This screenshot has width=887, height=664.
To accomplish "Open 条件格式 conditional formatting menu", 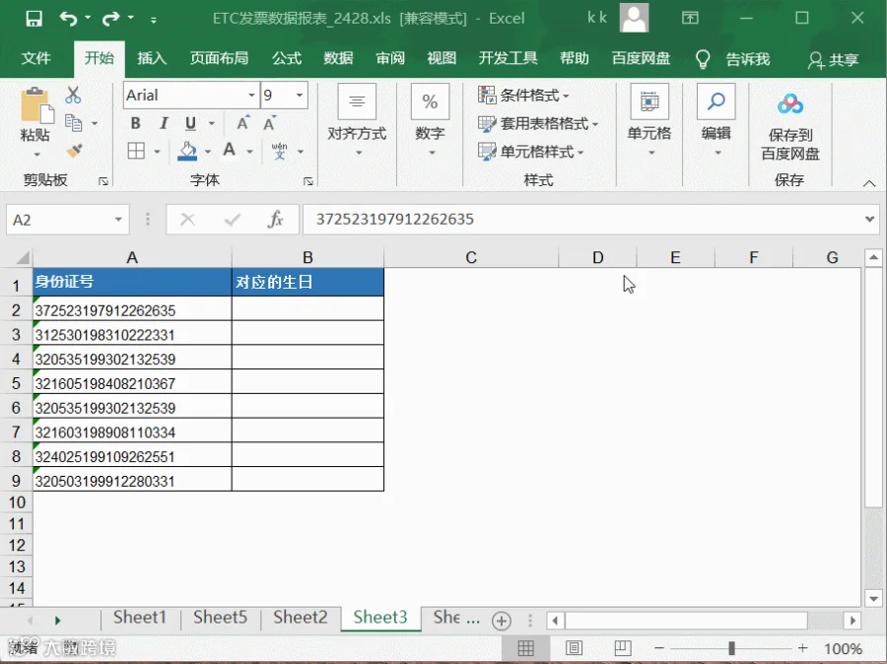I will pos(523,95).
